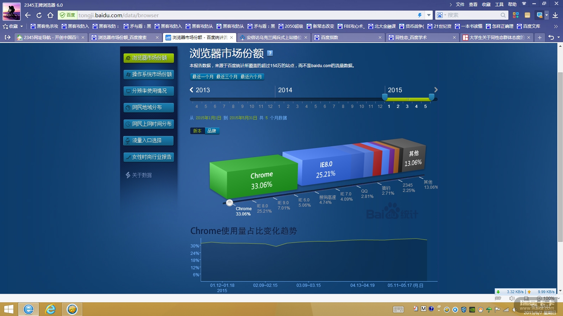Select 操作系统市场份额 in the sidebar
Viewport: 563px width, 316px height.
(x=149, y=75)
